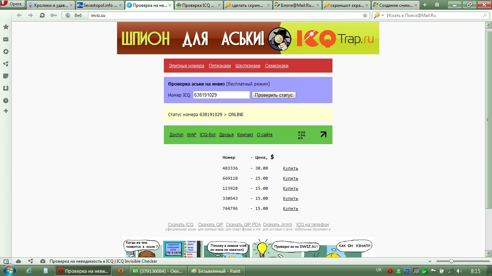Click the Opera Link cloud icon
This screenshot has width=492, height=276.
[x=18, y=261]
